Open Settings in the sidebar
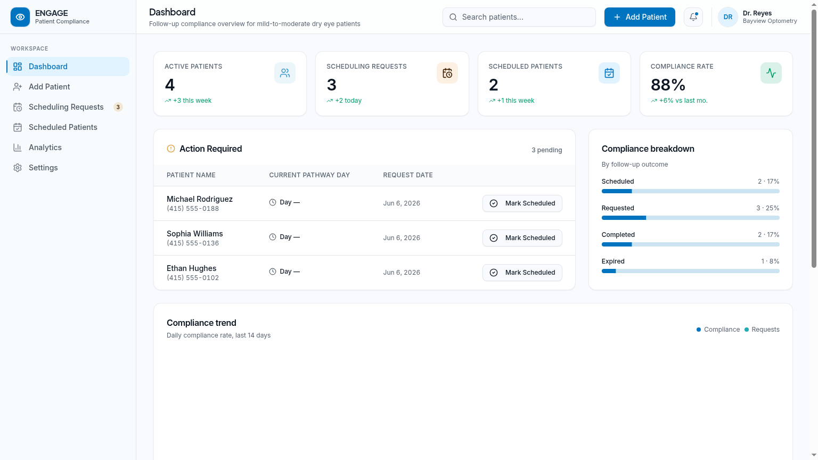The width and height of the screenshot is (818, 460). pyautogui.click(x=68, y=168)
